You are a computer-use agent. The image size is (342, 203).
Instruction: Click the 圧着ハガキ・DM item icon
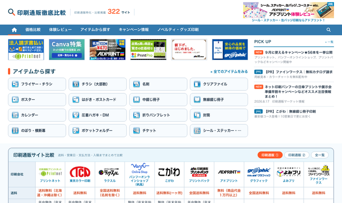click(76, 115)
